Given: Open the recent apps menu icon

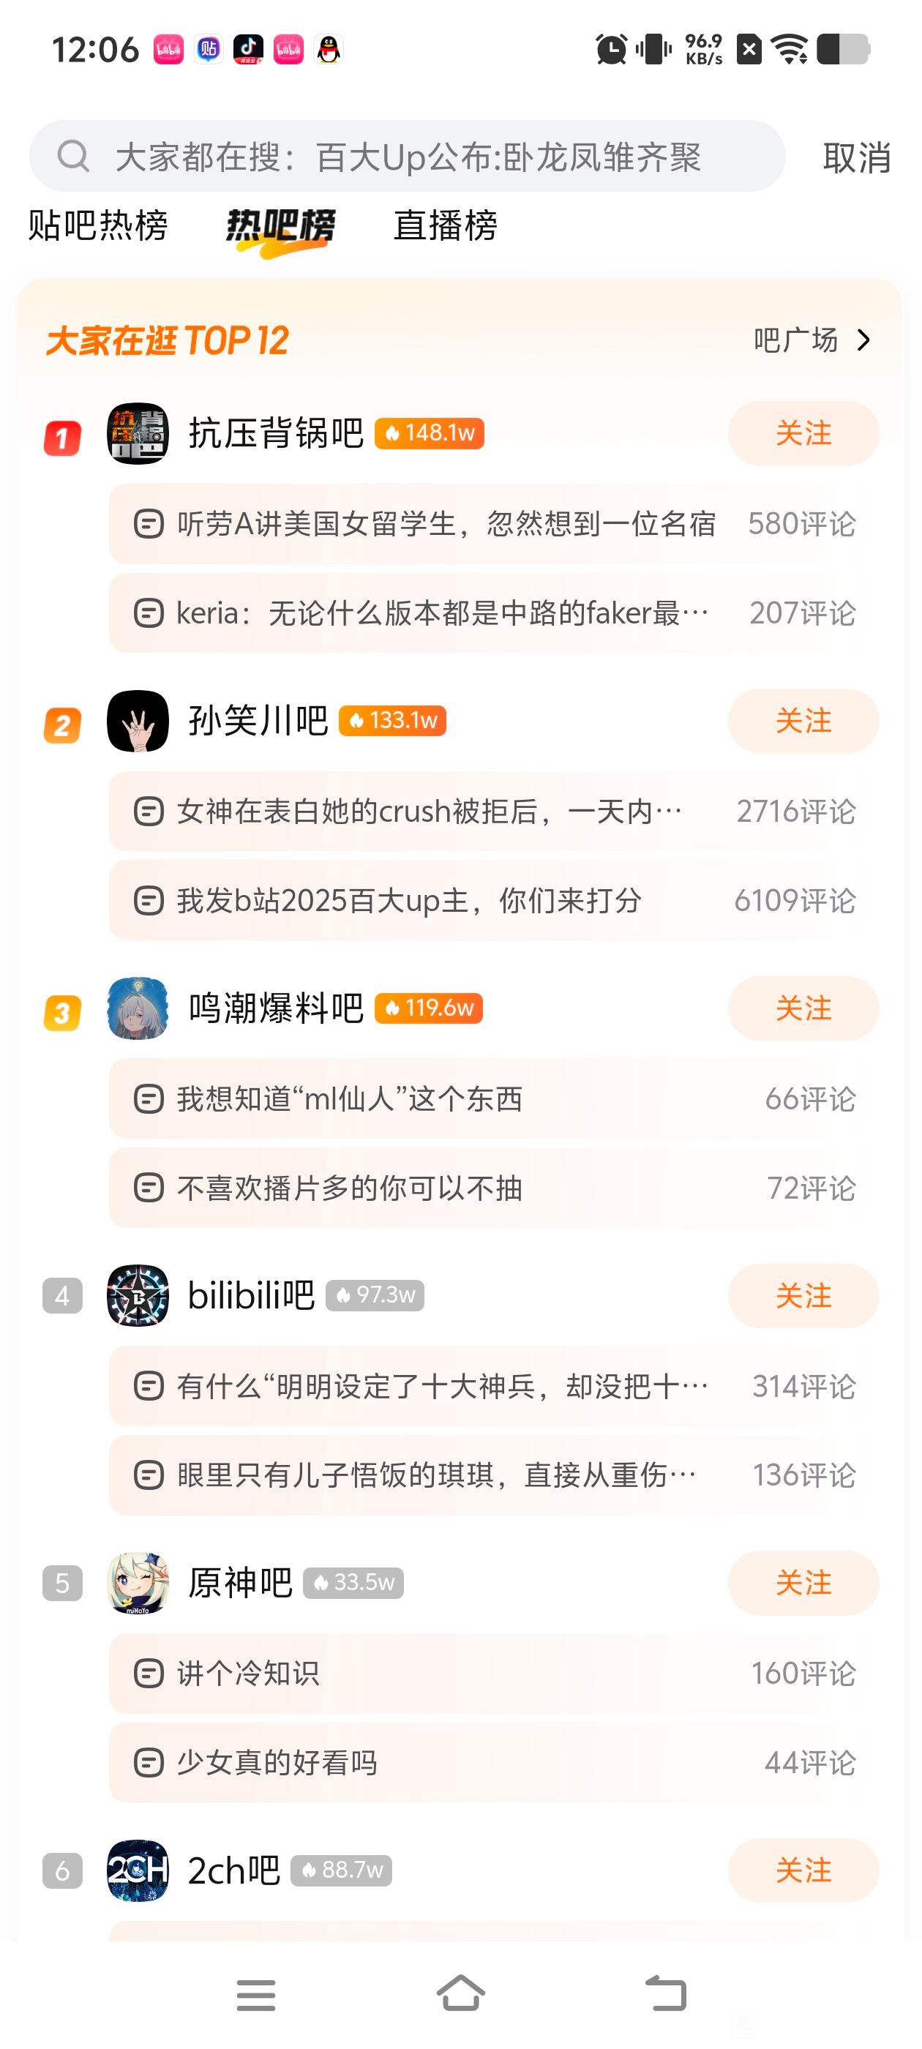Looking at the screenshot, I should [x=256, y=1995].
